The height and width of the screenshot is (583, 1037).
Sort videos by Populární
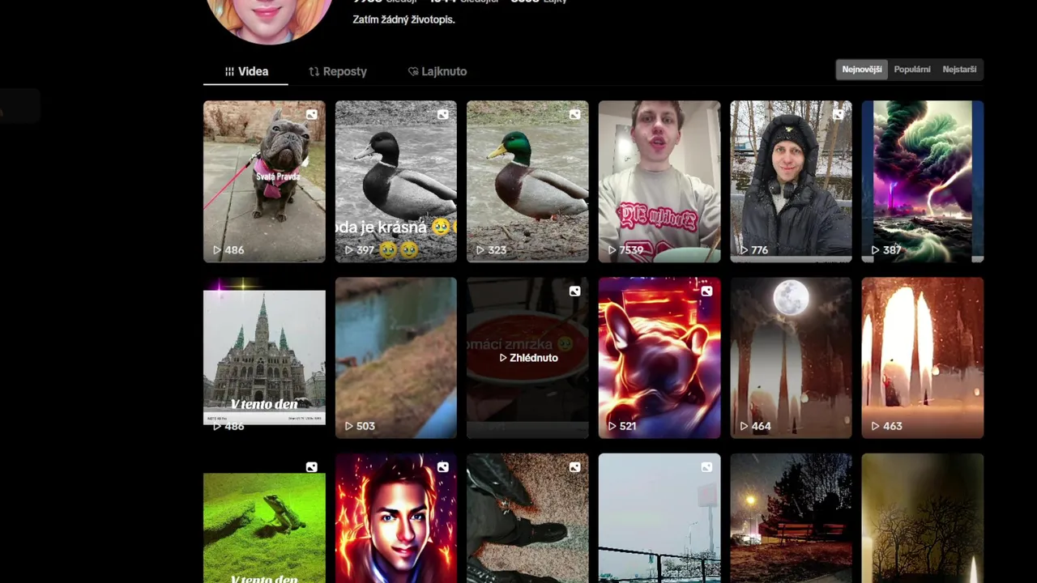pos(911,70)
